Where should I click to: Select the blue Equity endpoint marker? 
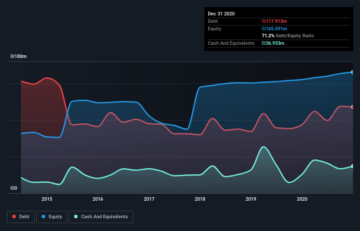[353, 72]
